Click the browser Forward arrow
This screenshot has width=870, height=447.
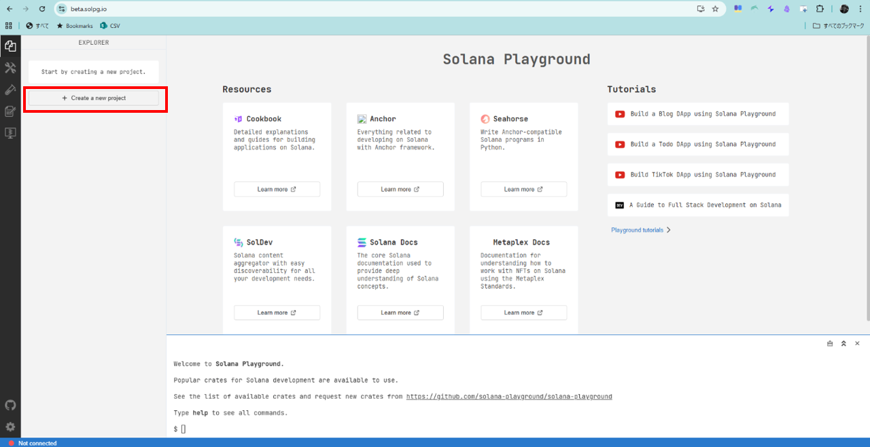[26, 9]
